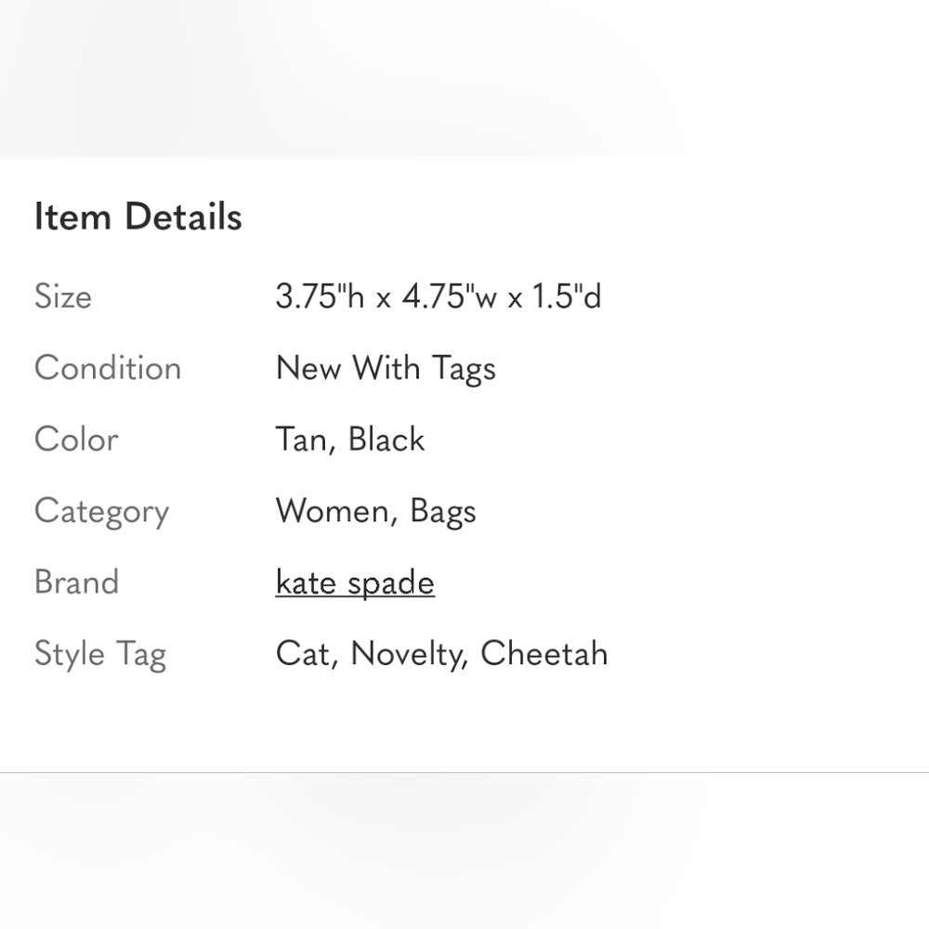Click the Cat, Novelty, Cheetah tags
This screenshot has width=929, height=929.
click(442, 655)
